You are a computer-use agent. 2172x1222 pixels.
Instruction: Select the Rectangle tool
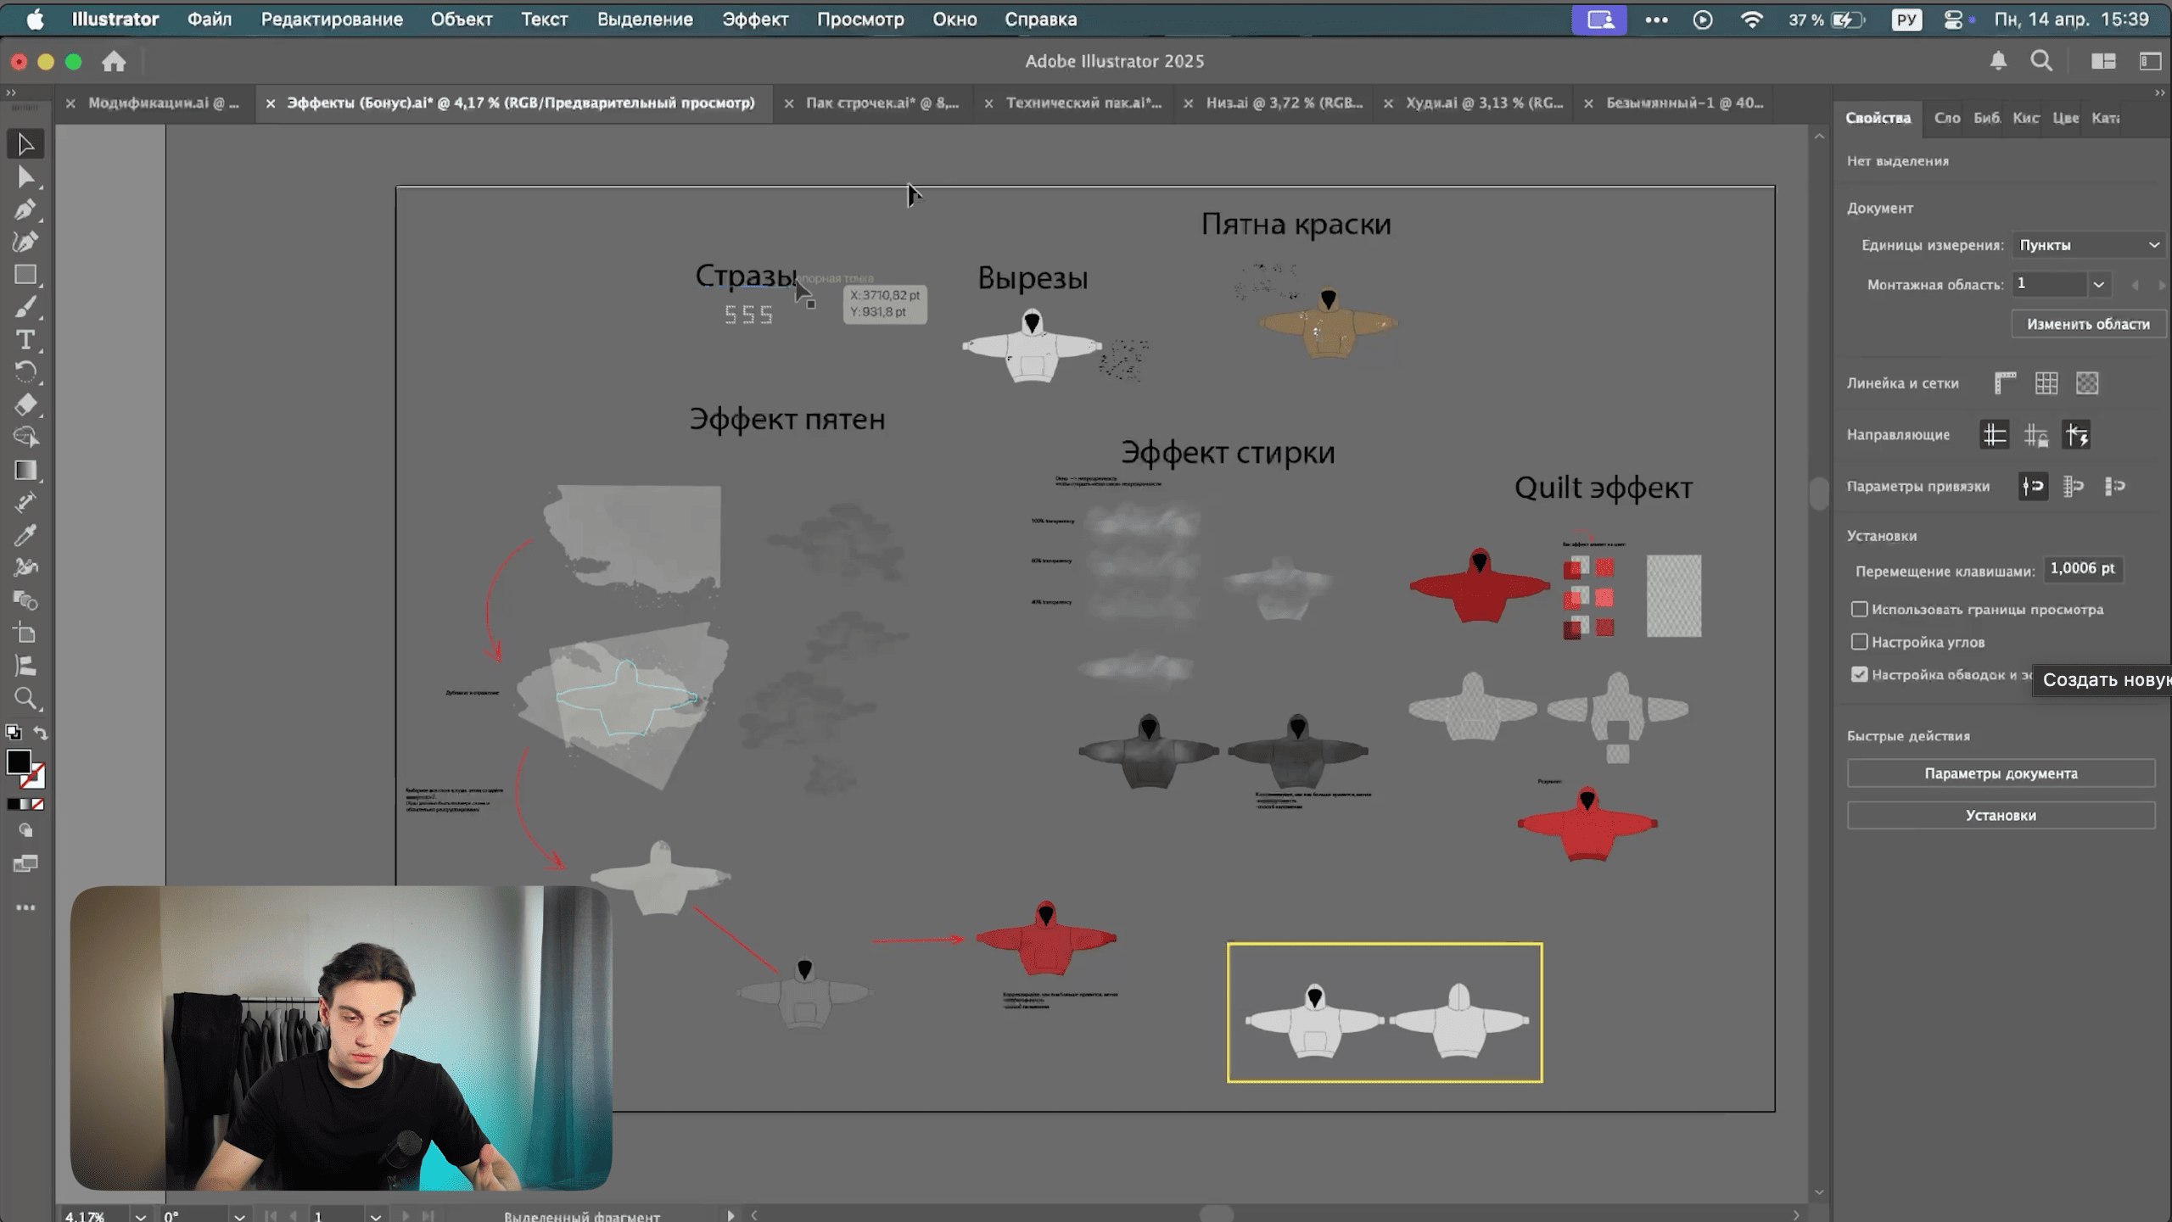[25, 275]
